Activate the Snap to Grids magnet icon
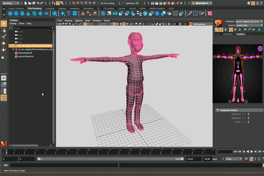264x176 pixels. click(x=74, y=3)
